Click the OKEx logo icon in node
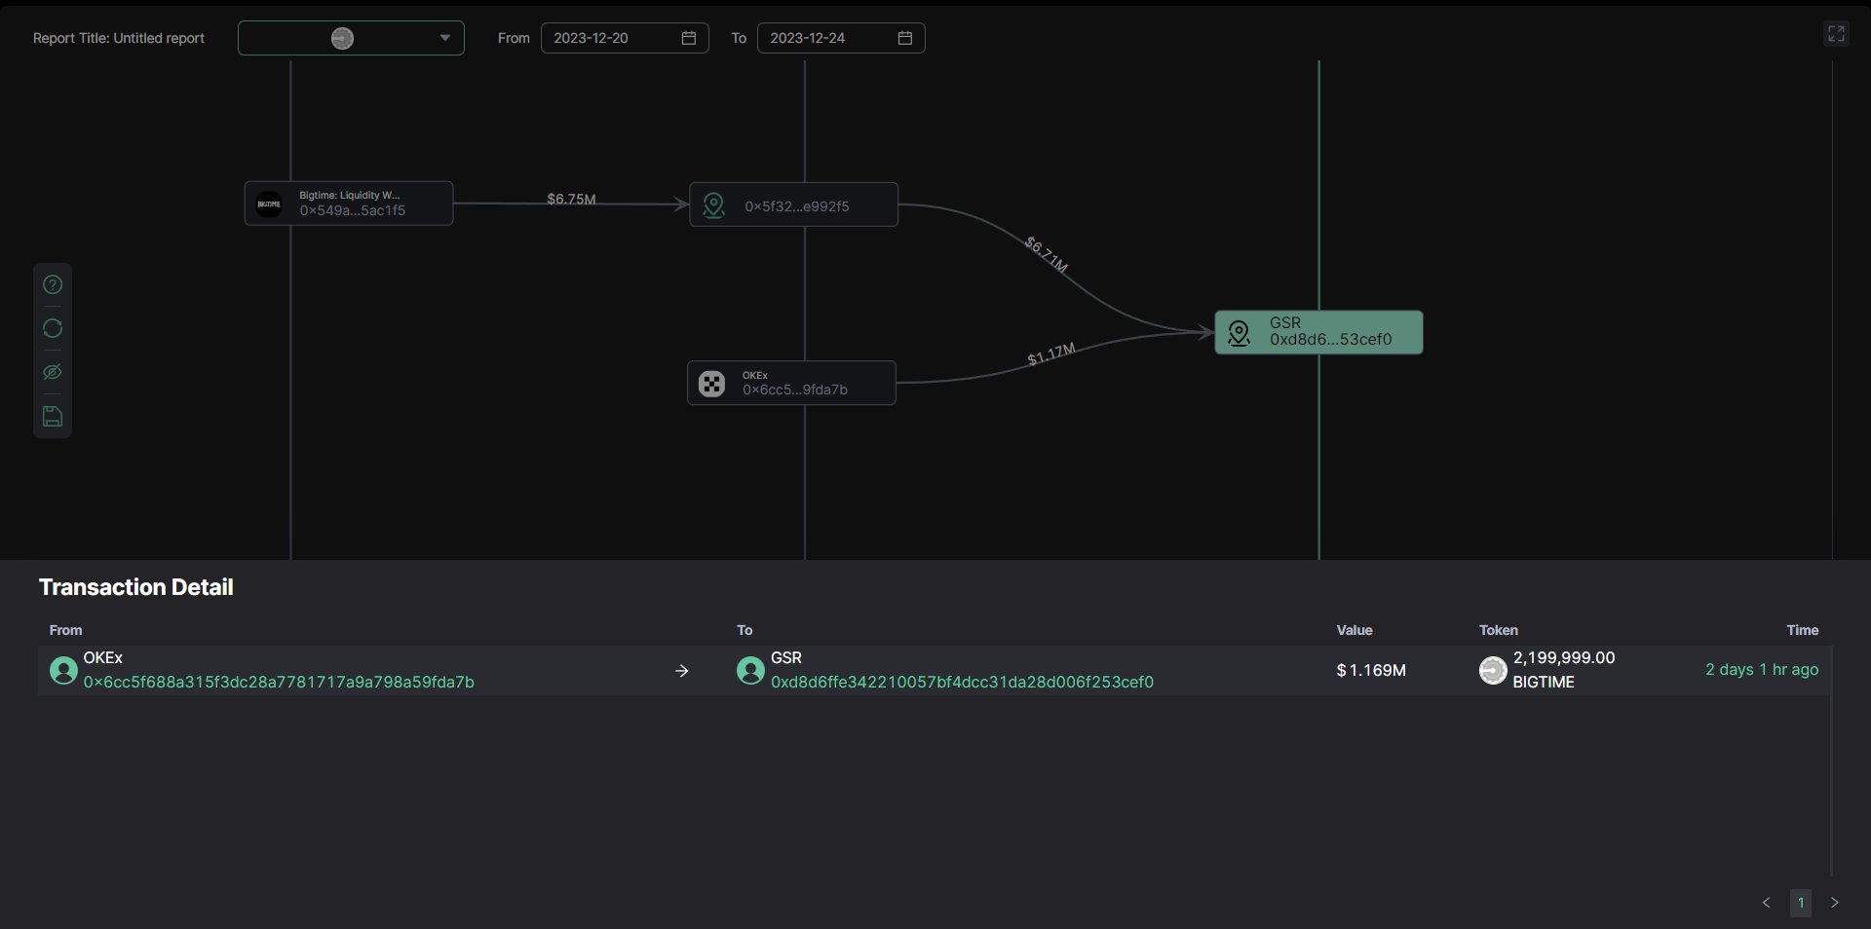Screen dimensions: 1871x929 pyautogui.click(x=712, y=384)
